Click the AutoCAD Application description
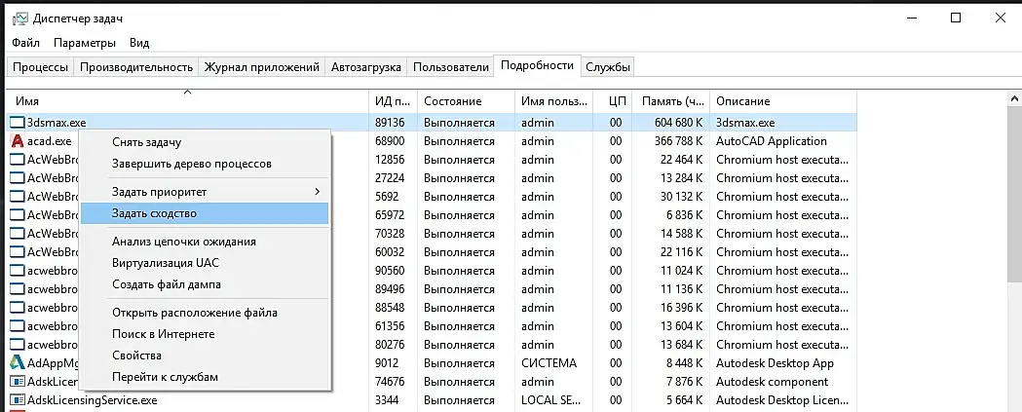1022x412 pixels. 771,141
